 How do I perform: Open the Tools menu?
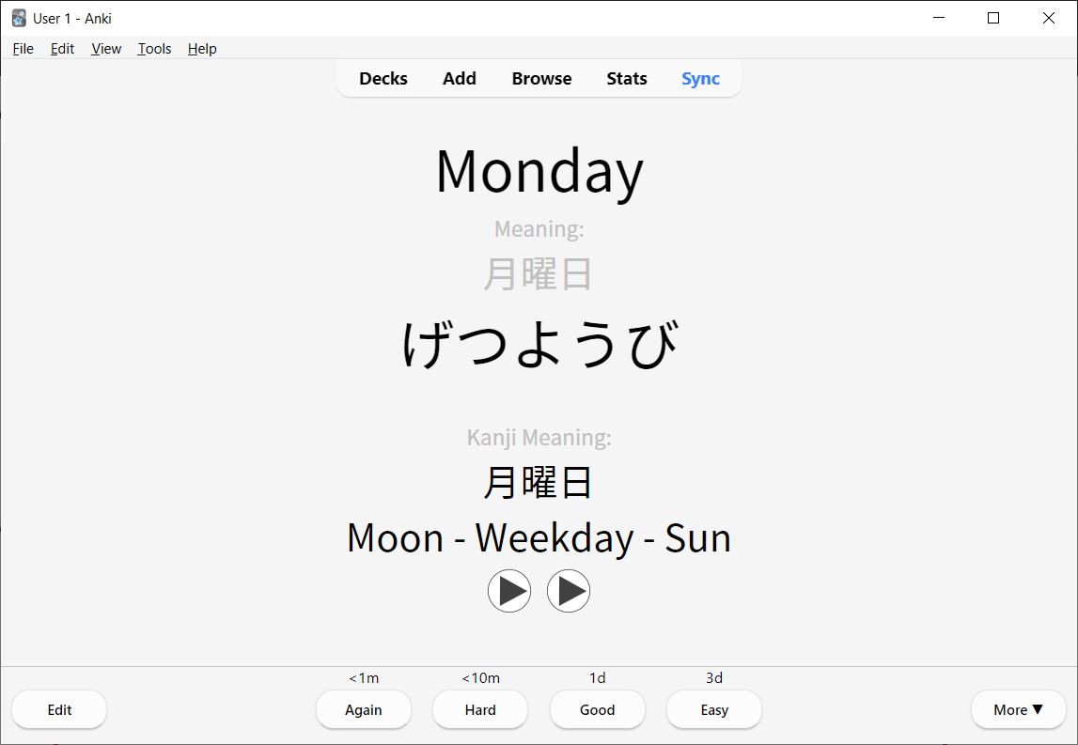(x=153, y=48)
